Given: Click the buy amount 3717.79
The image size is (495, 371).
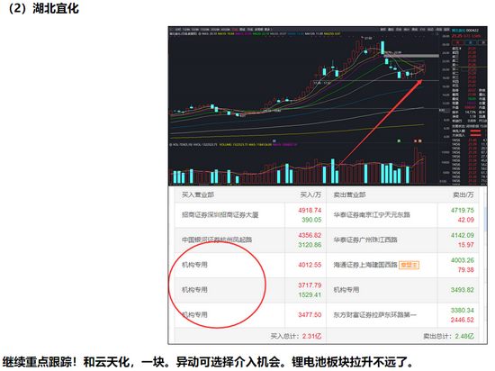Looking at the screenshot, I should 310,285.
